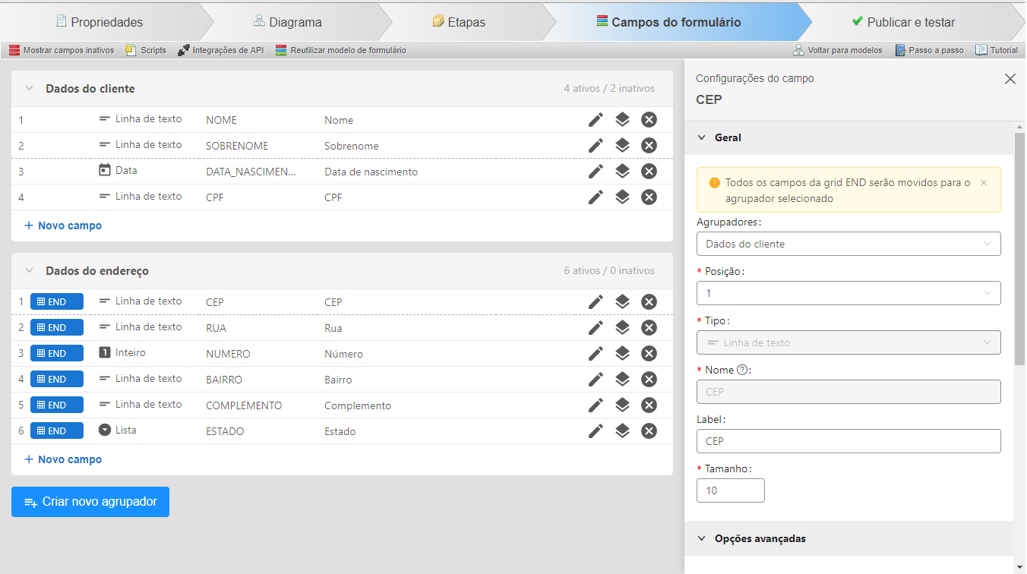Image resolution: width=1027 pixels, height=574 pixels.
Task: Click into the Label input field
Action: 848,441
